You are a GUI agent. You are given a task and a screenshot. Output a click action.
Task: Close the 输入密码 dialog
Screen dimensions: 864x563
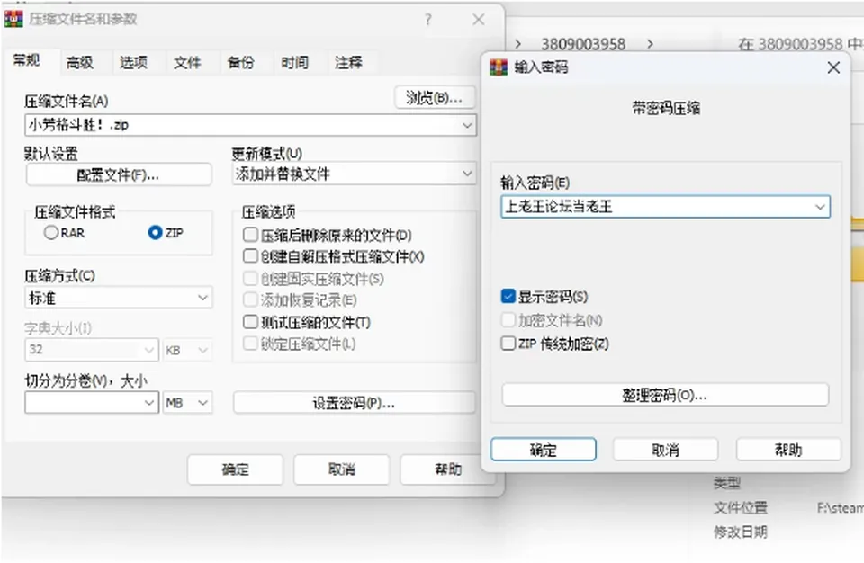(x=833, y=67)
